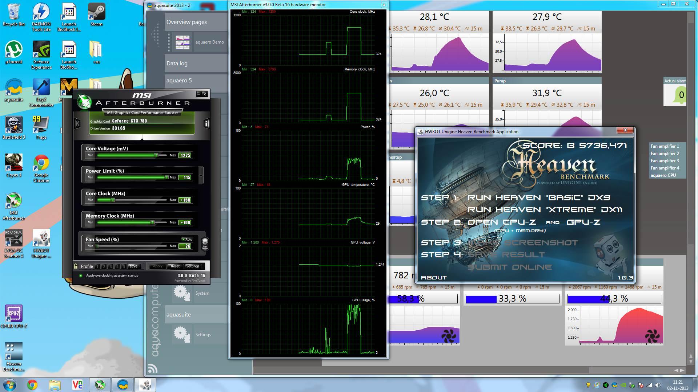Image resolution: width=698 pixels, height=392 pixels.
Task: Open the Recycle Bin desktop icon
Action: tap(13, 15)
